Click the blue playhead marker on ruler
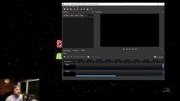The width and height of the screenshot is (180, 101). 76,61
